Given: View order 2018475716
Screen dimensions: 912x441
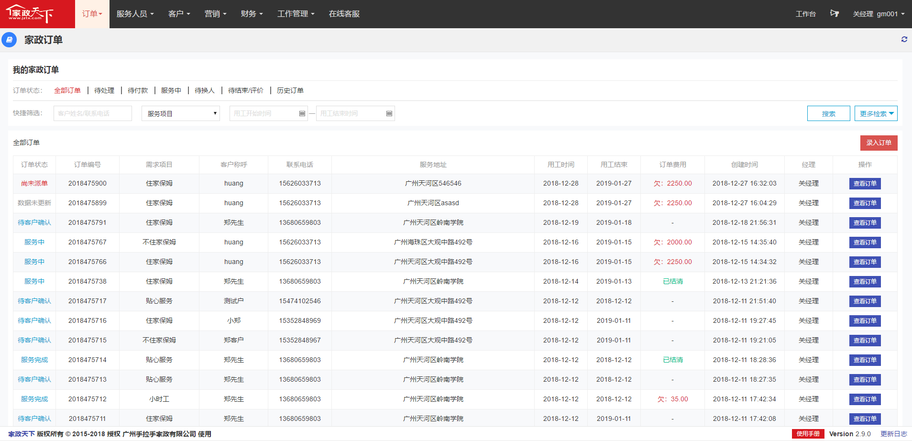Looking at the screenshot, I should tap(865, 321).
